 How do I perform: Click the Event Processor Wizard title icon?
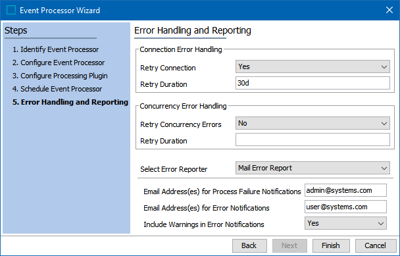[11, 11]
